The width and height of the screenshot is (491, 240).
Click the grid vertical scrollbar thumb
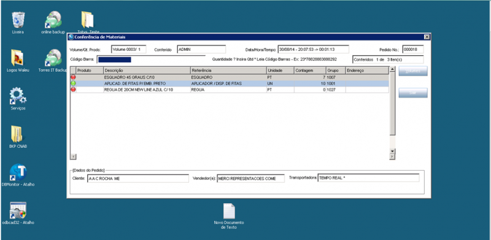(x=392, y=103)
